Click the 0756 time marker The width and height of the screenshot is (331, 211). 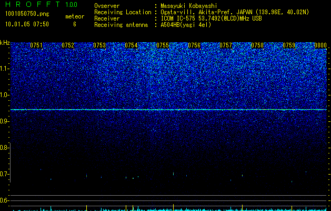194,45
